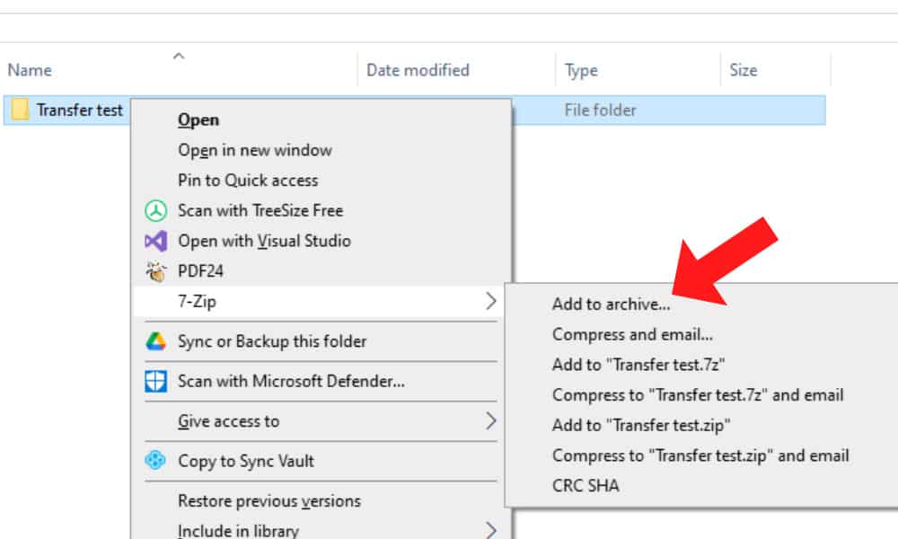Click the TreeSize Free scan icon
Image resolution: width=898 pixels, height=539 pixels.
coord(156,211)
